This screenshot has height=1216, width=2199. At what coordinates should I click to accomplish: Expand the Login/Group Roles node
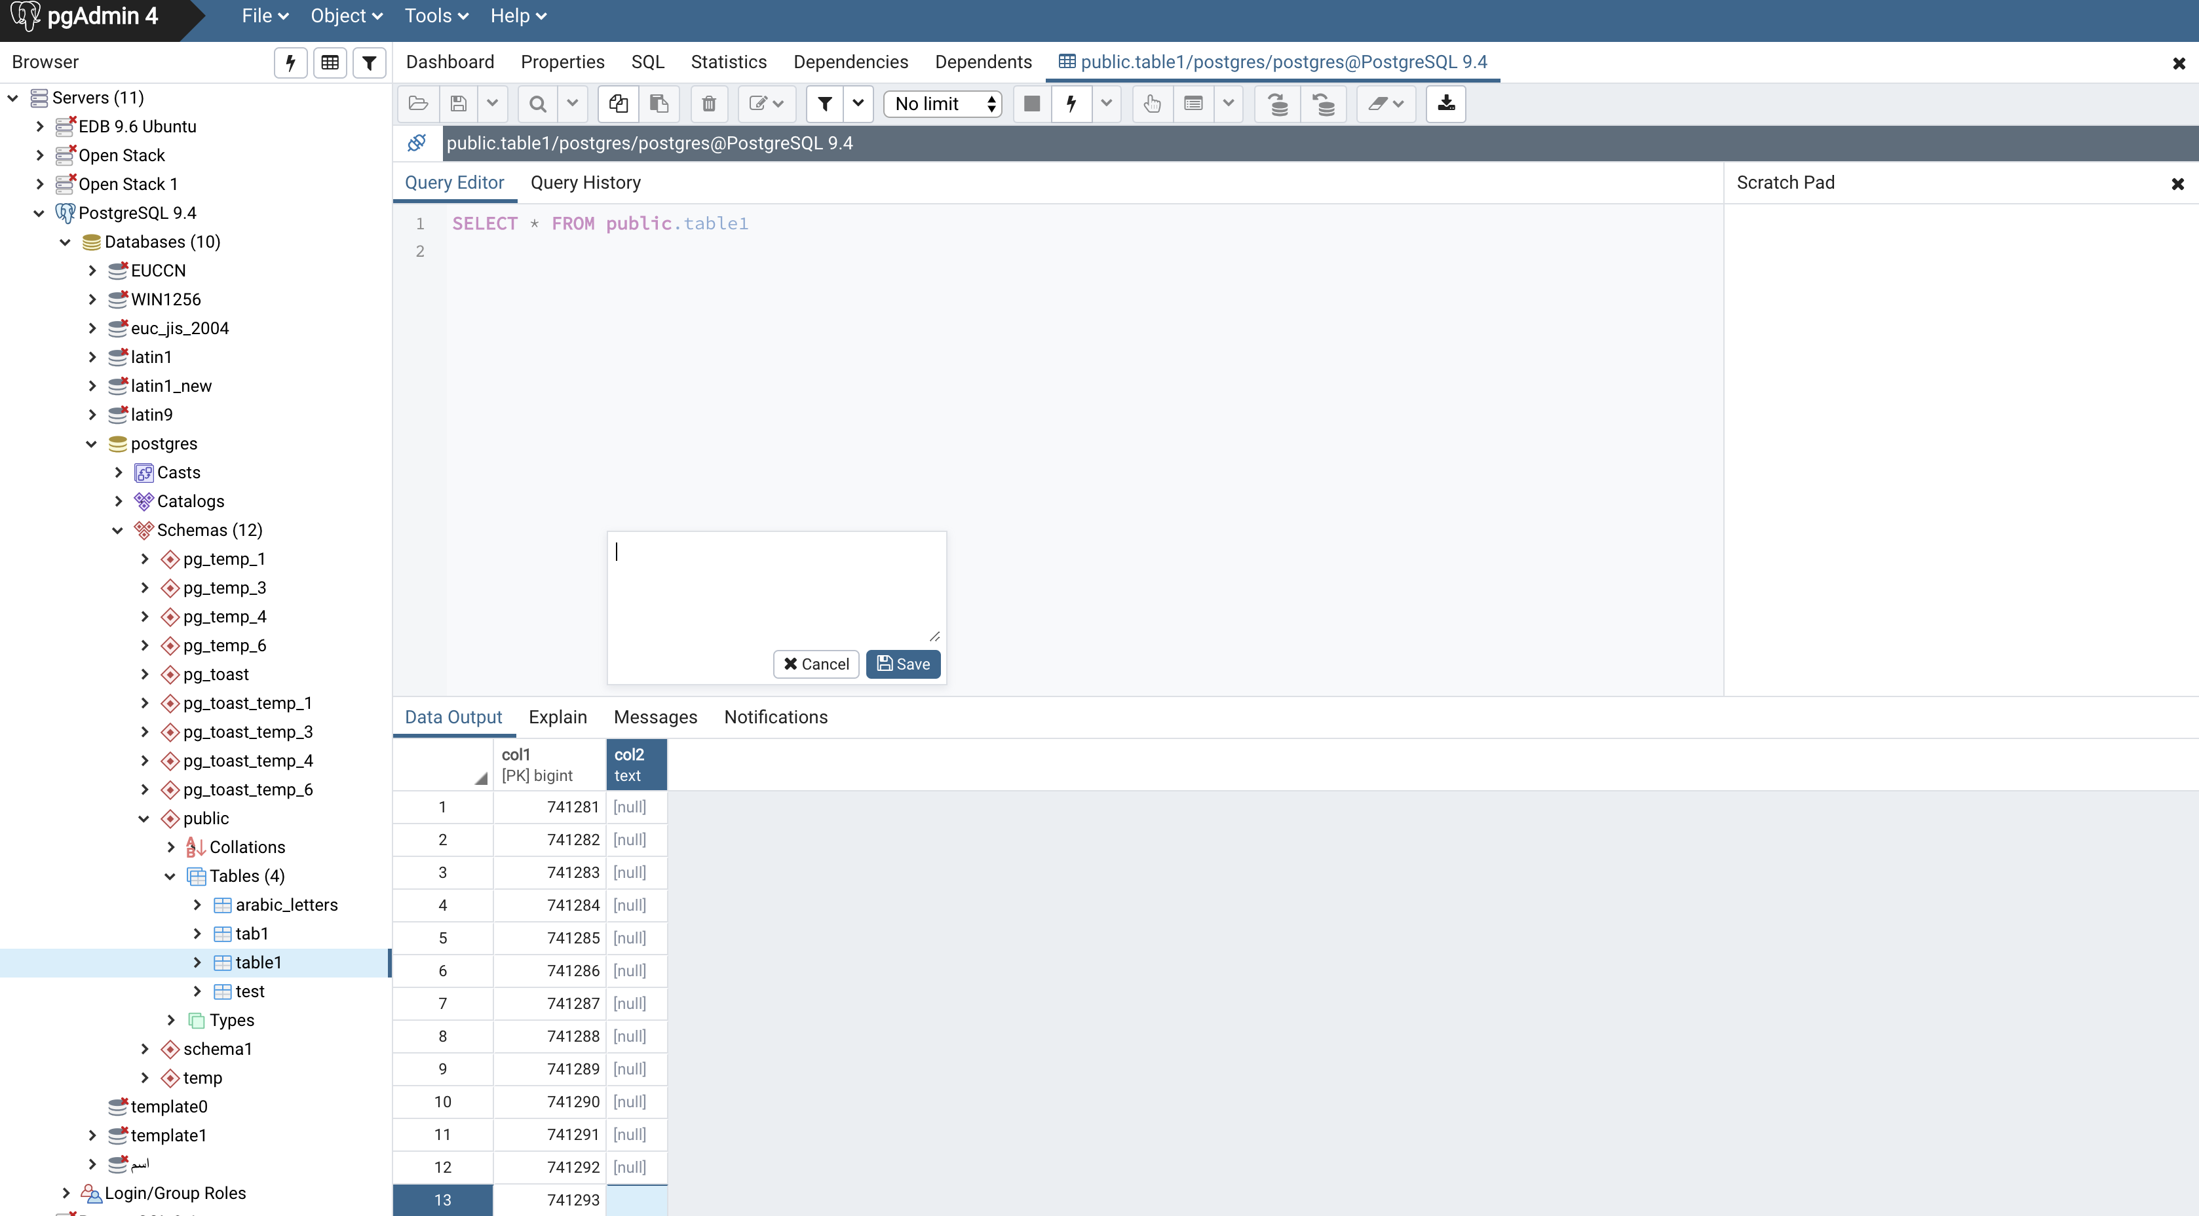(x=66, y=1193)
